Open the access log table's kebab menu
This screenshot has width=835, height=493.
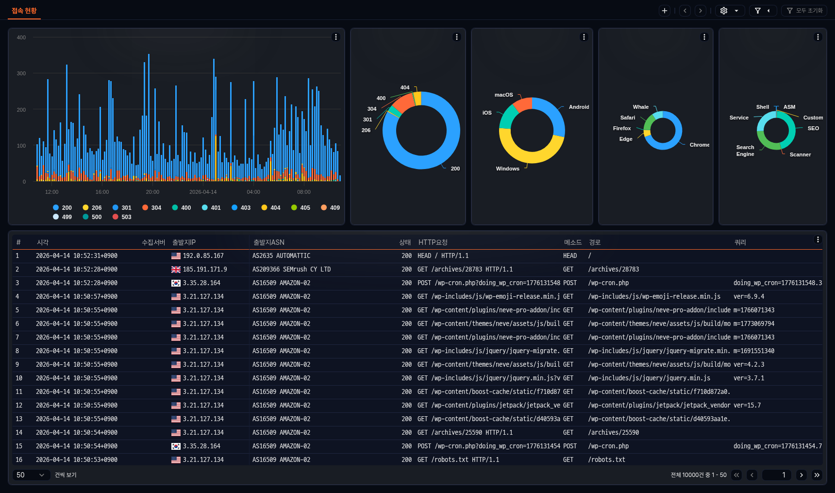818,239
